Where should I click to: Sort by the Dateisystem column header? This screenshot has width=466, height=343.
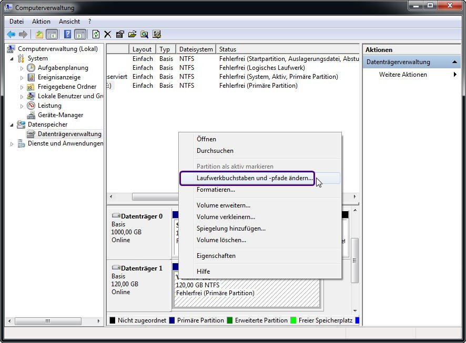tap(196, 49)
